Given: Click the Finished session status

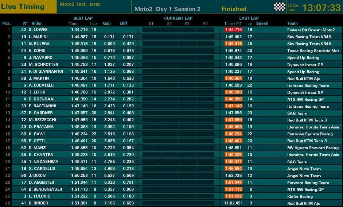Looking at the screenshot, I should point(234,9).
